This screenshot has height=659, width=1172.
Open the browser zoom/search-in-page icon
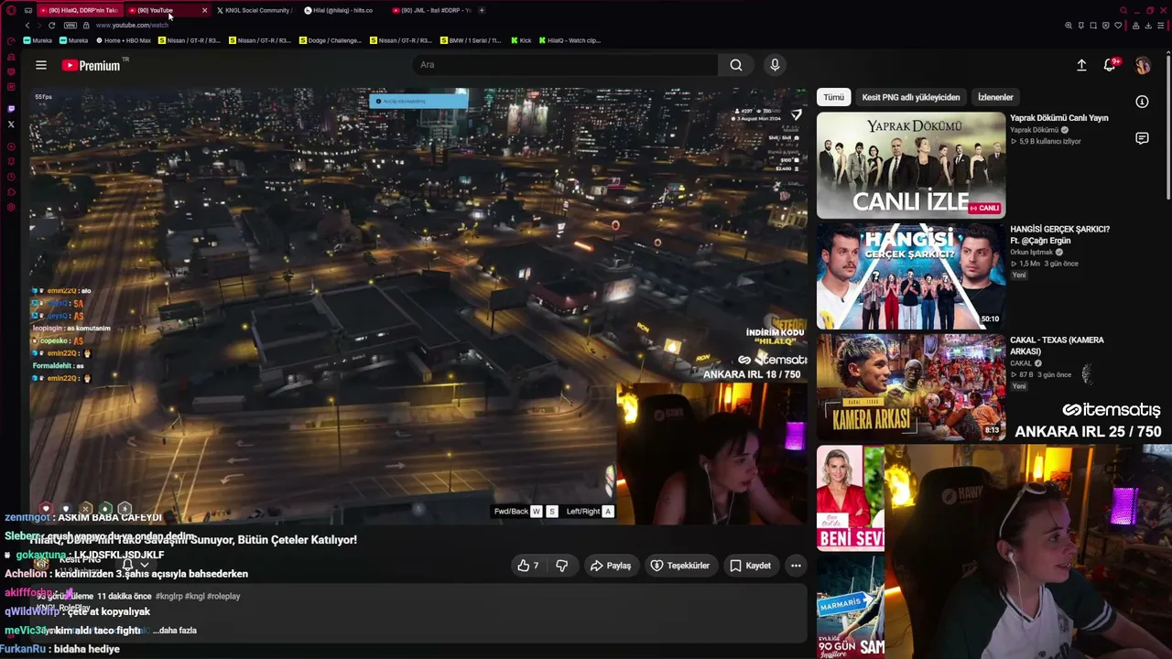click(1069, 26)
